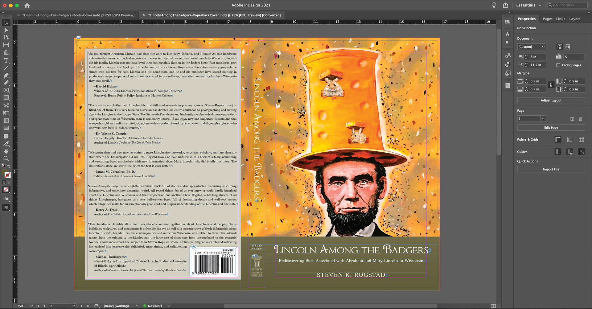Select the Pencil tool

[x=6, y=83]
